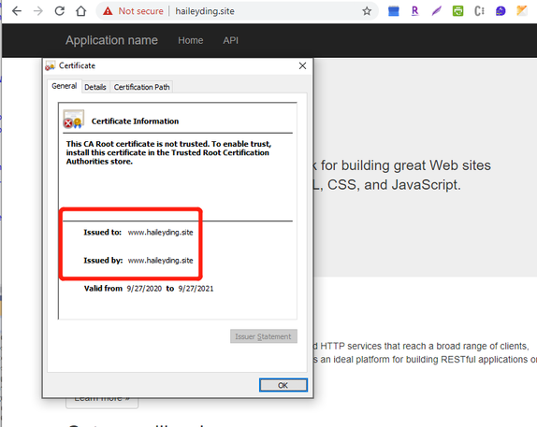Click the Application name brand link
Viewport: 537px width, 427px height.
tap(111, 40)
